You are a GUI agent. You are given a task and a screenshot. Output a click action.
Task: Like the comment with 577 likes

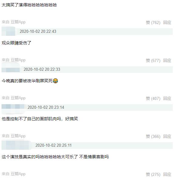click(x=153, y=60)
